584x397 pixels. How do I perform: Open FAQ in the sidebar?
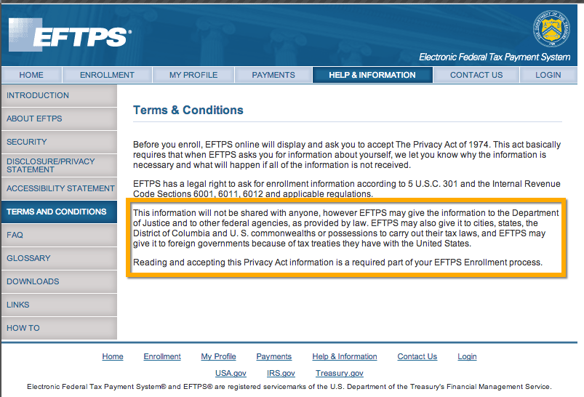[x=59, y=235]
